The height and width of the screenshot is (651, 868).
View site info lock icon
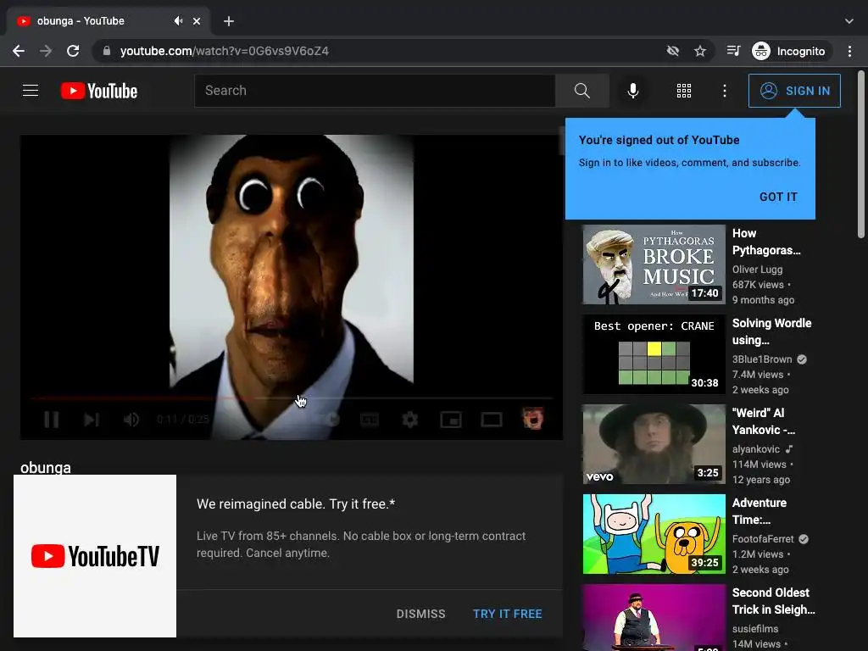point(106,51)
